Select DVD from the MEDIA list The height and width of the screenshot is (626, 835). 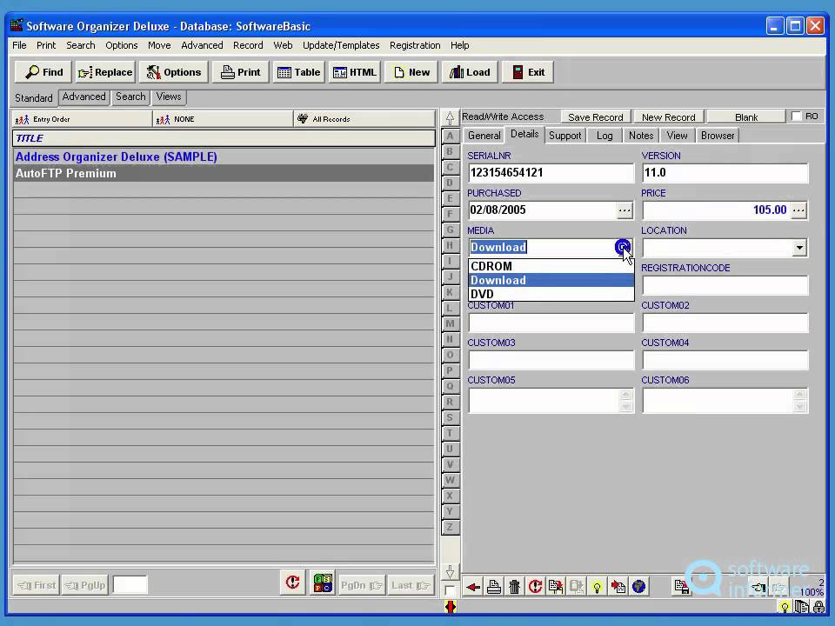click(x=551, y=294)
